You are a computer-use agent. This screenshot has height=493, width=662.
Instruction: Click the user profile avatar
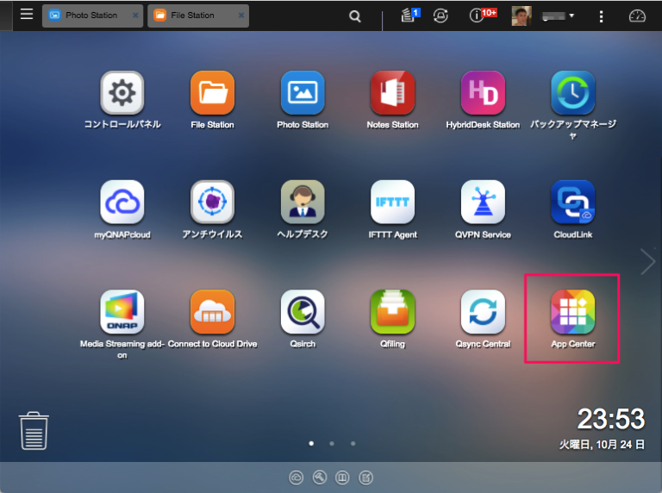pos(521,16)
